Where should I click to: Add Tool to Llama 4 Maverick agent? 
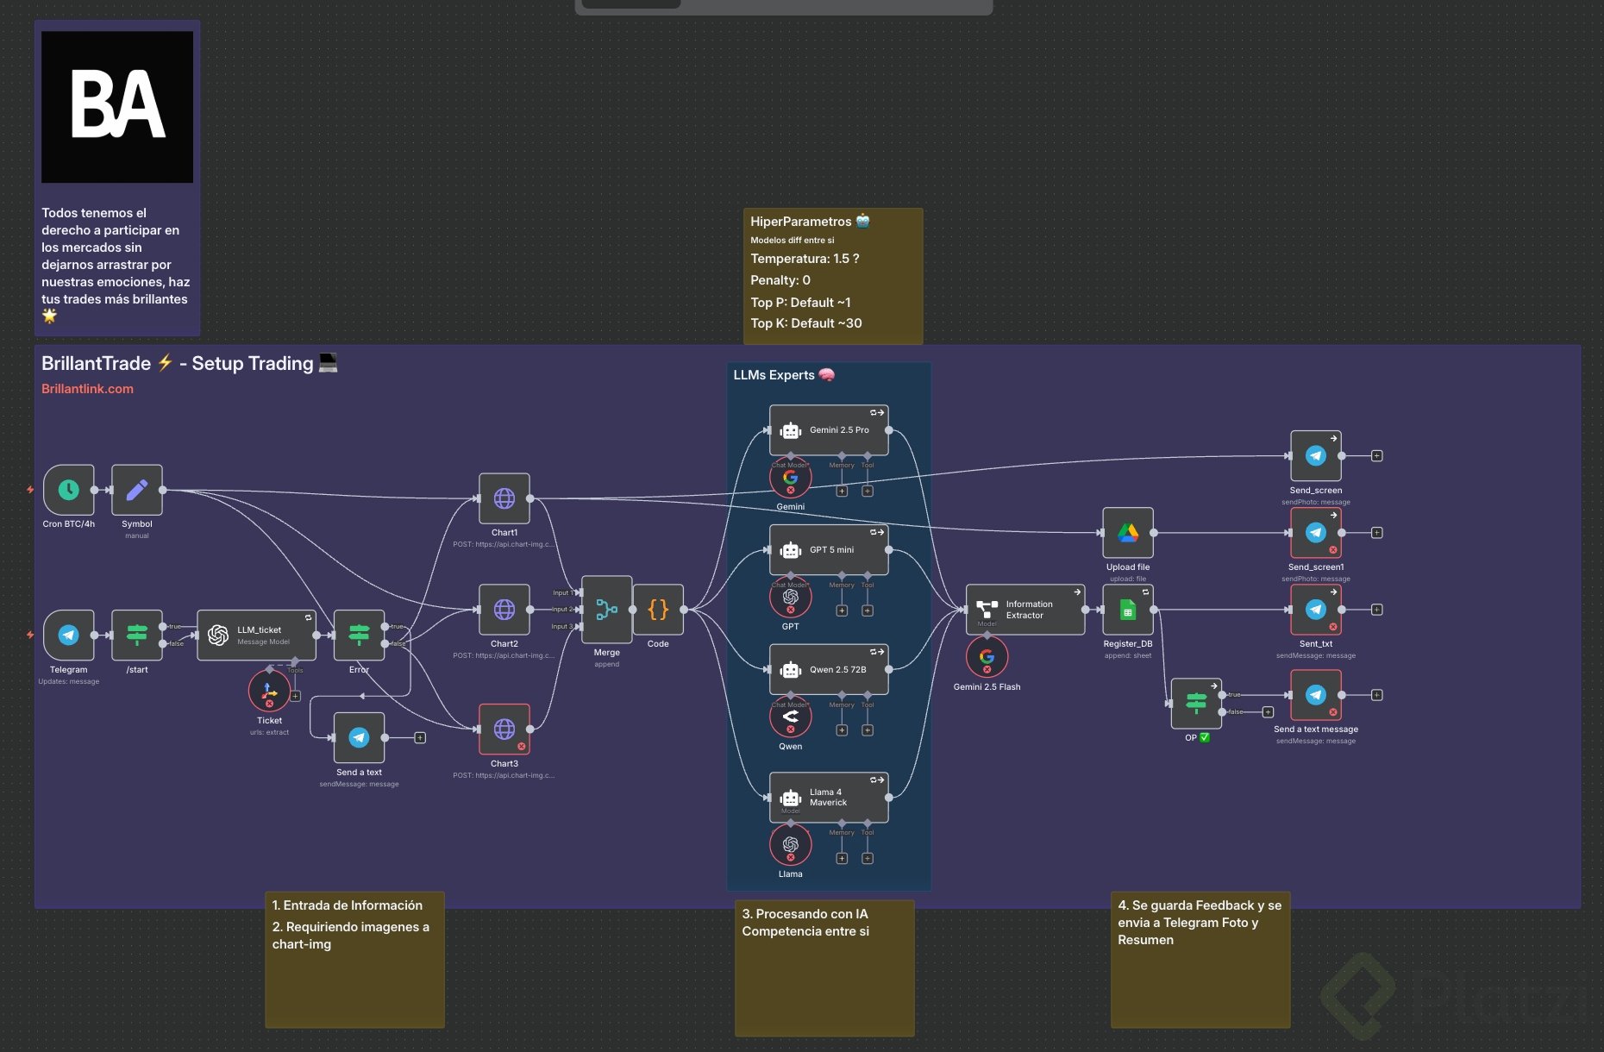point(868,859)
